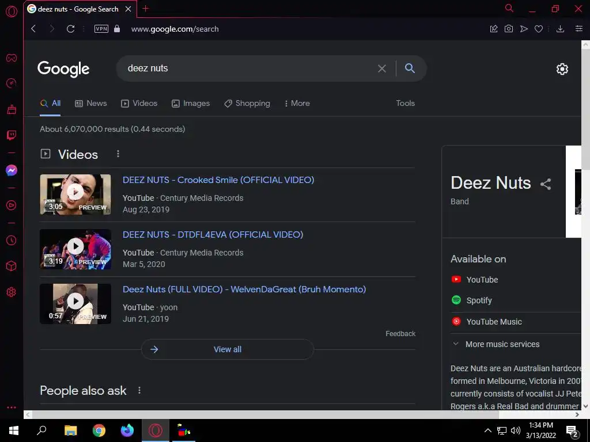This screenshot has height=442, width=590.
Task: Play WelvenDaGreat video thumbnail preview
Action: click(75, 304)
